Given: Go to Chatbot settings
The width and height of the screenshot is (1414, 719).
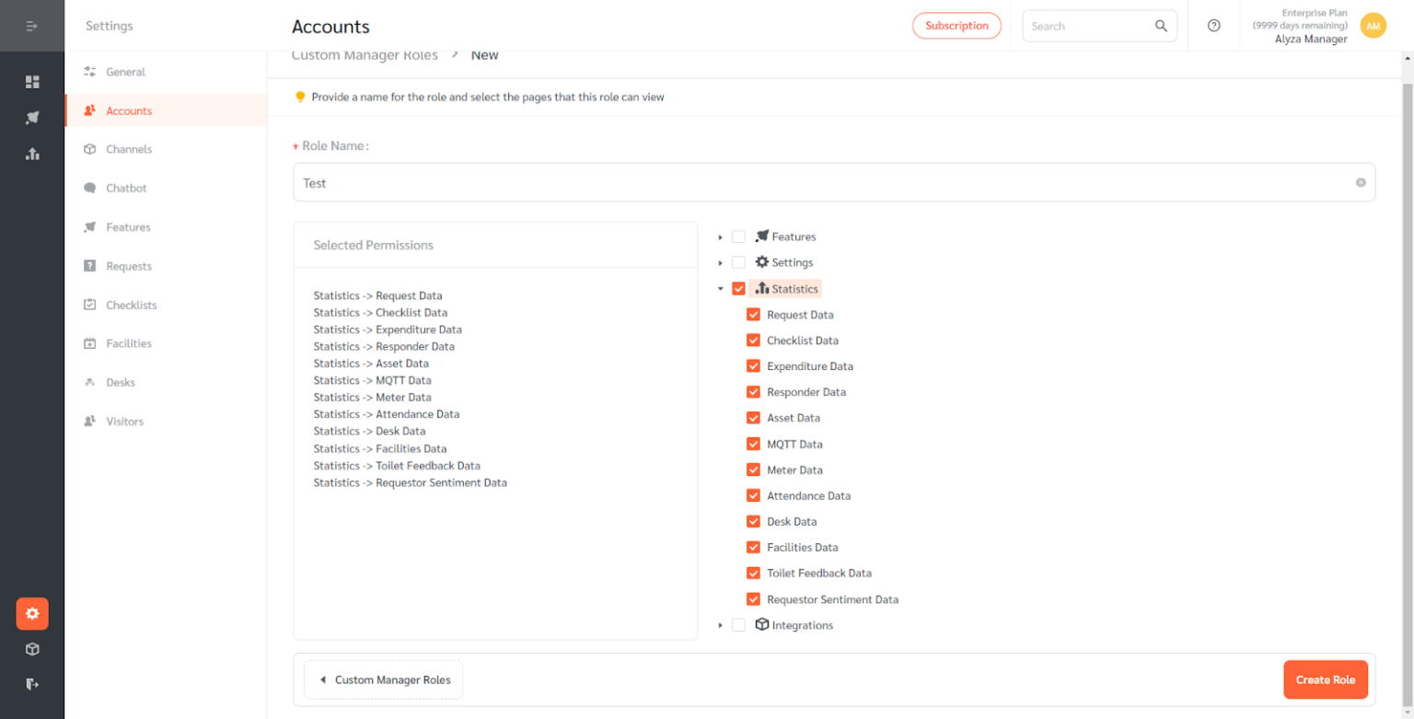Looking at the screenshot, I should pos(166,188).
